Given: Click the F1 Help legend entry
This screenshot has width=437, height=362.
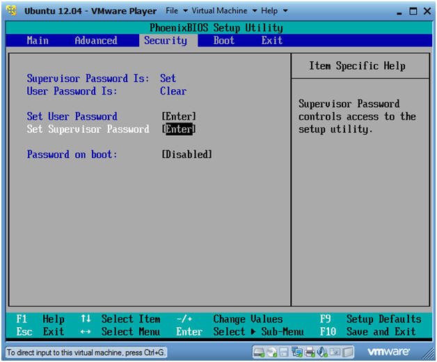Looking at the screenshot, I should point(40,319).
